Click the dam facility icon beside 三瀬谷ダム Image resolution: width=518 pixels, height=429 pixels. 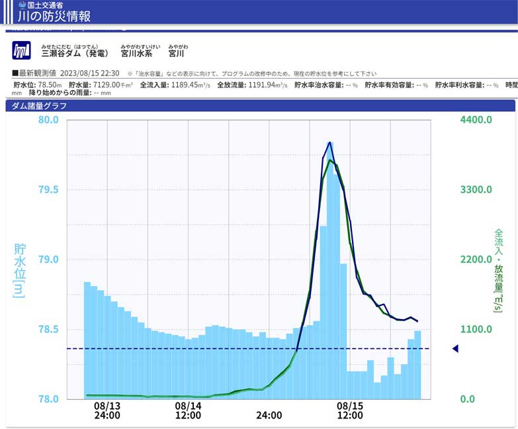tap(21, 51)
